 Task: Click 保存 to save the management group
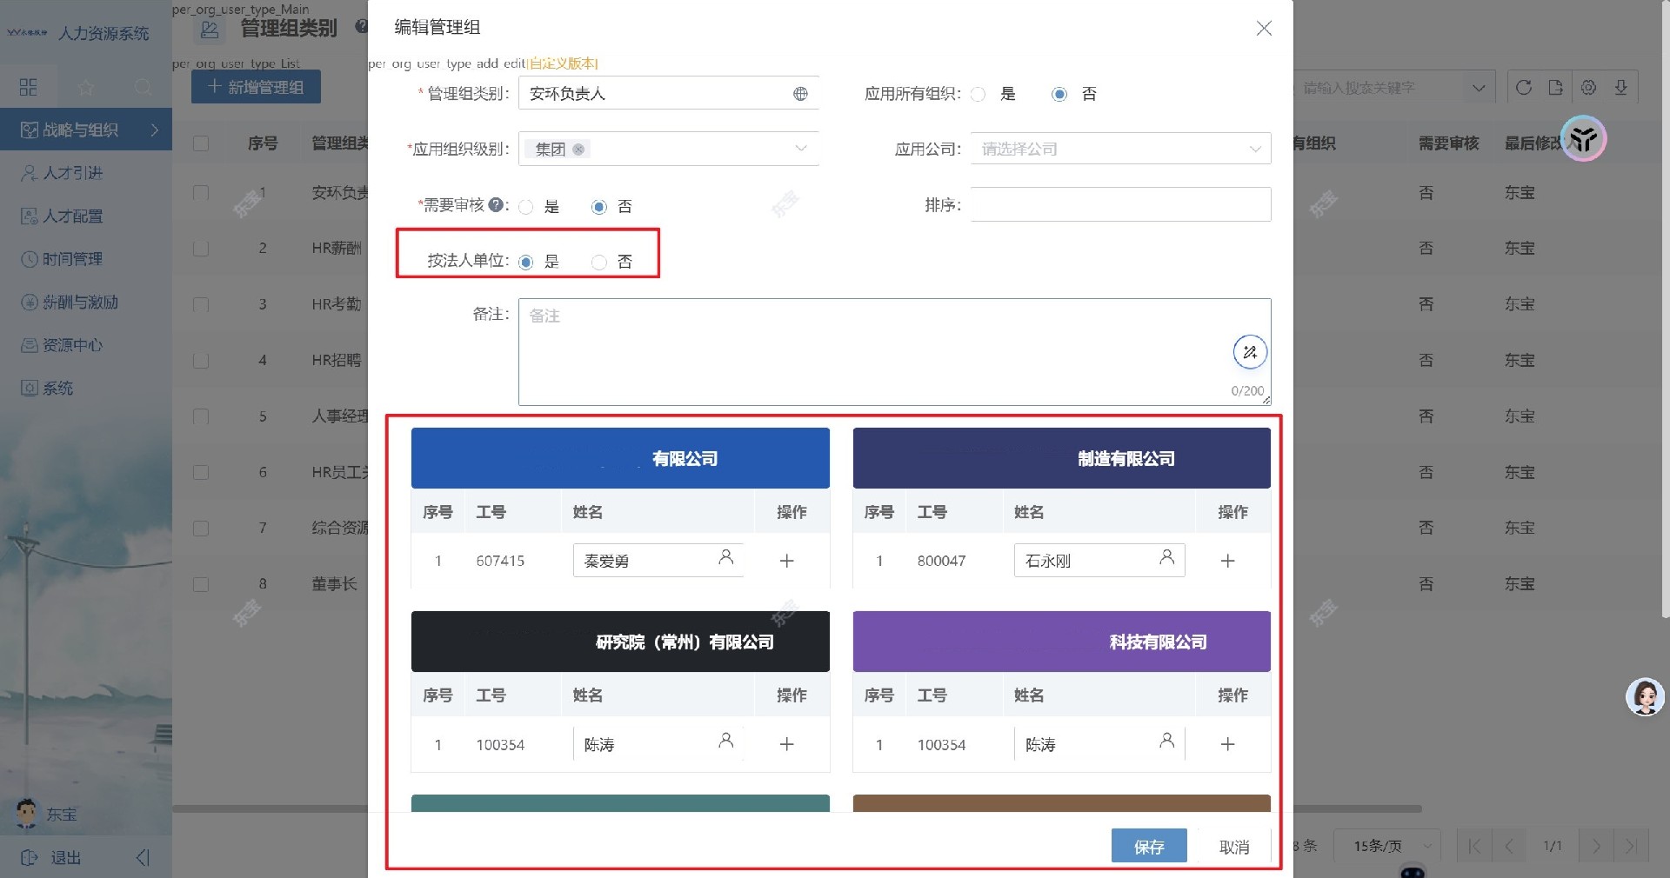1148,847
